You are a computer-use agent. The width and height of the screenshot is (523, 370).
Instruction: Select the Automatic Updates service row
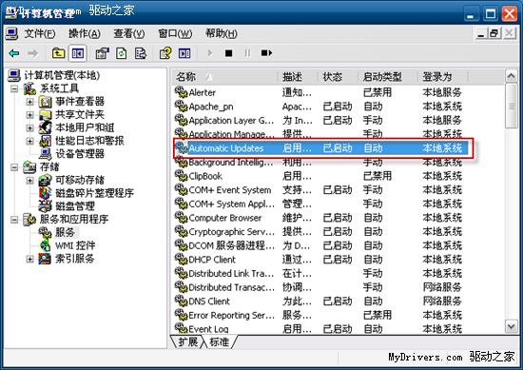pyautogui.click(x=320, y=147)
